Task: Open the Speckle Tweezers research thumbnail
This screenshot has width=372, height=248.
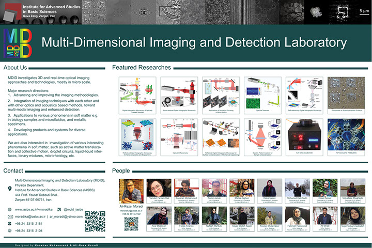Action: tap(262, 92)
